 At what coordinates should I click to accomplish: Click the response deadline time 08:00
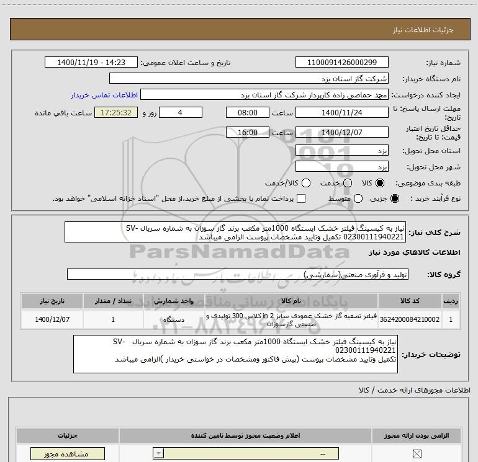pyautogui.click(x=248, y=112)
